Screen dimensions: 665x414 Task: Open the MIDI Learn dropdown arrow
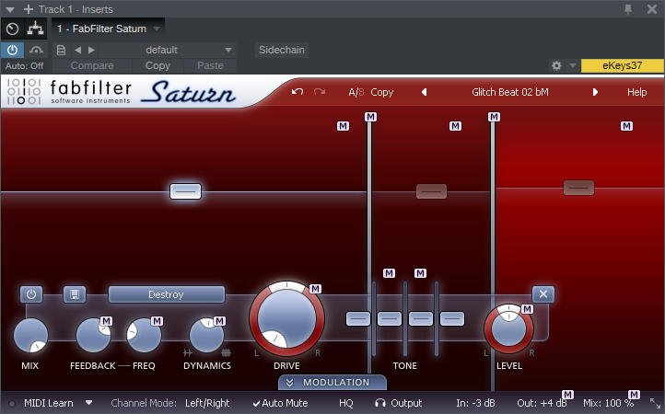point(88,403)
